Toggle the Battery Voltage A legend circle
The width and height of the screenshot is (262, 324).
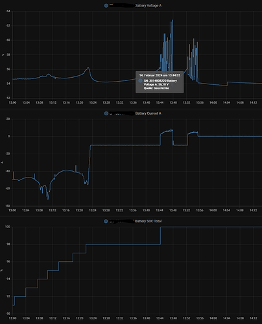[x=106, y=6]
